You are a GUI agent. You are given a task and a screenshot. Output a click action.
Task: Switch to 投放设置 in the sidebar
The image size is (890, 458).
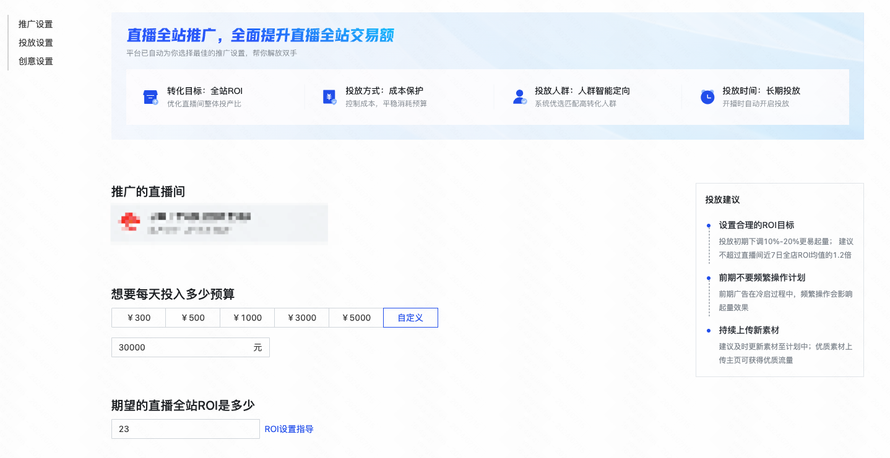click(x=35, y=42)
